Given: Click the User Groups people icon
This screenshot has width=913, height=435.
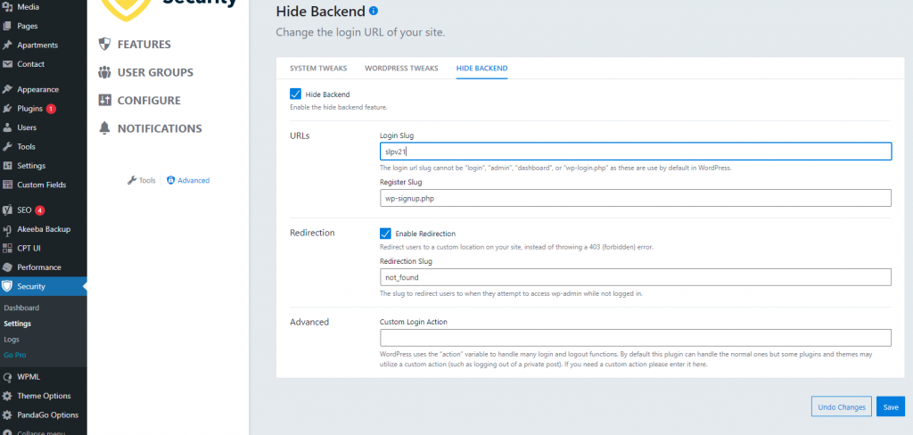Looking at the screenshot, I should [104, 72].
